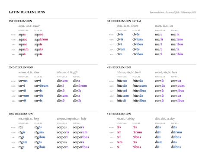Click the corpus, corporis example heading
Image resolution: width=205 pixels, height=158 pixels.
[x=71, y=119]
